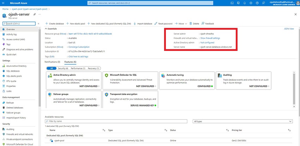Click Delete in the toolbar
This screenshot has width=300, height=146.
(x=194, y=24)
